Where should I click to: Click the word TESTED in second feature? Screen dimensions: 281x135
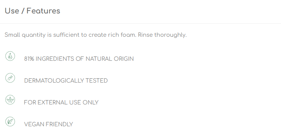[x=97, y=81]
